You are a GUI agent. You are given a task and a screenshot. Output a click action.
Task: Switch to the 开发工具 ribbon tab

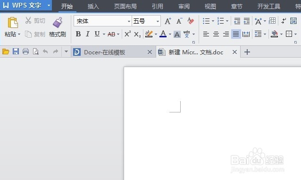click(269, 6)
